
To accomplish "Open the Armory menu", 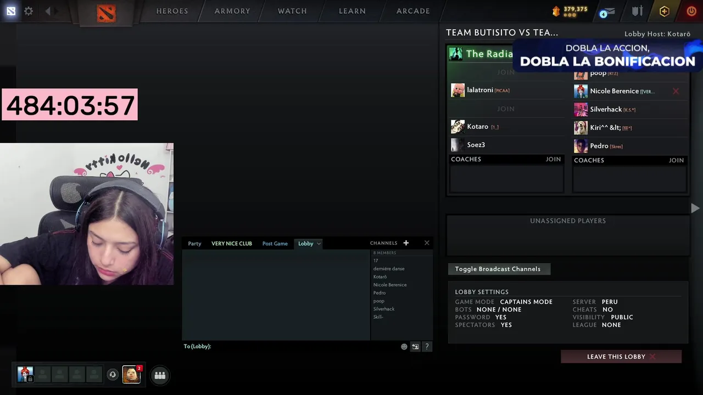I will point(232,11).
